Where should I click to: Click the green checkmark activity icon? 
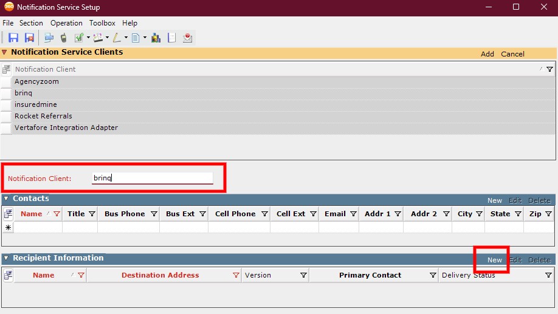pos(78,38)
